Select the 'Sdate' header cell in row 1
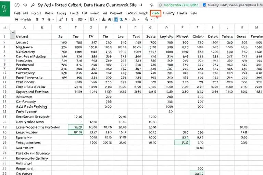The height and width of the screenshot is (175, 263). click(x=150, y=37)
